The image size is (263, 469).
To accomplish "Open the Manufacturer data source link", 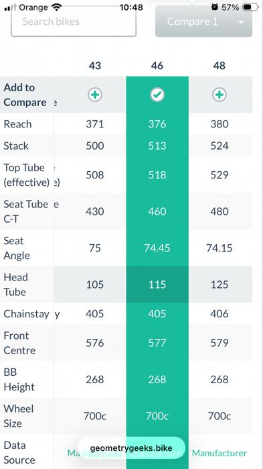I will point(220,453).
